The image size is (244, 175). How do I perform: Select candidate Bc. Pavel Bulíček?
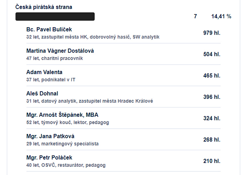click(49, 29)
